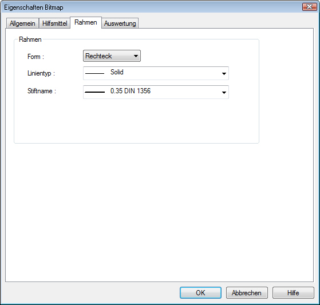Viewport: 320px width, 305px height.
Task: Open the Hilfsmittel tab
Action: pyautogui.click(x=55, y=23)
